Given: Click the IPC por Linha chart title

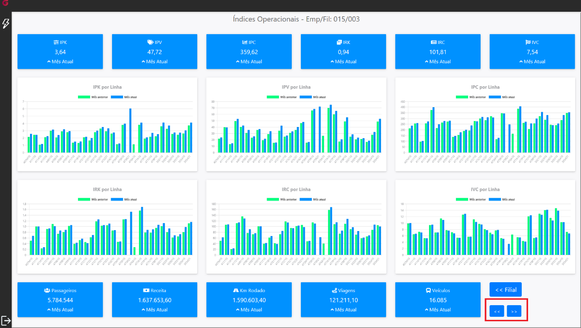Looking at the screenshot, I should (x=485, y=87).
